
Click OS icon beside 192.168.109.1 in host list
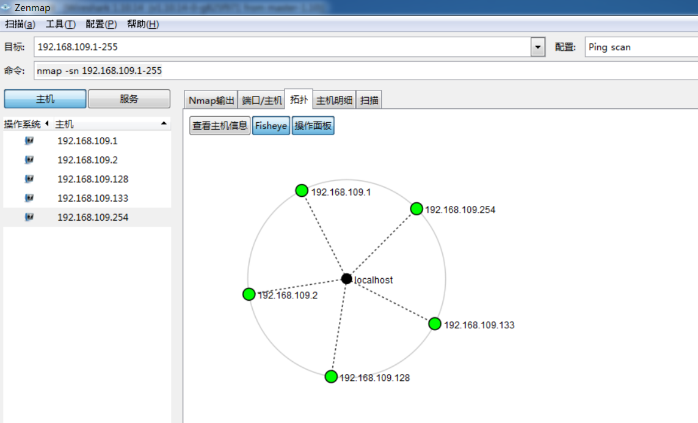click(x=29, y=141)
